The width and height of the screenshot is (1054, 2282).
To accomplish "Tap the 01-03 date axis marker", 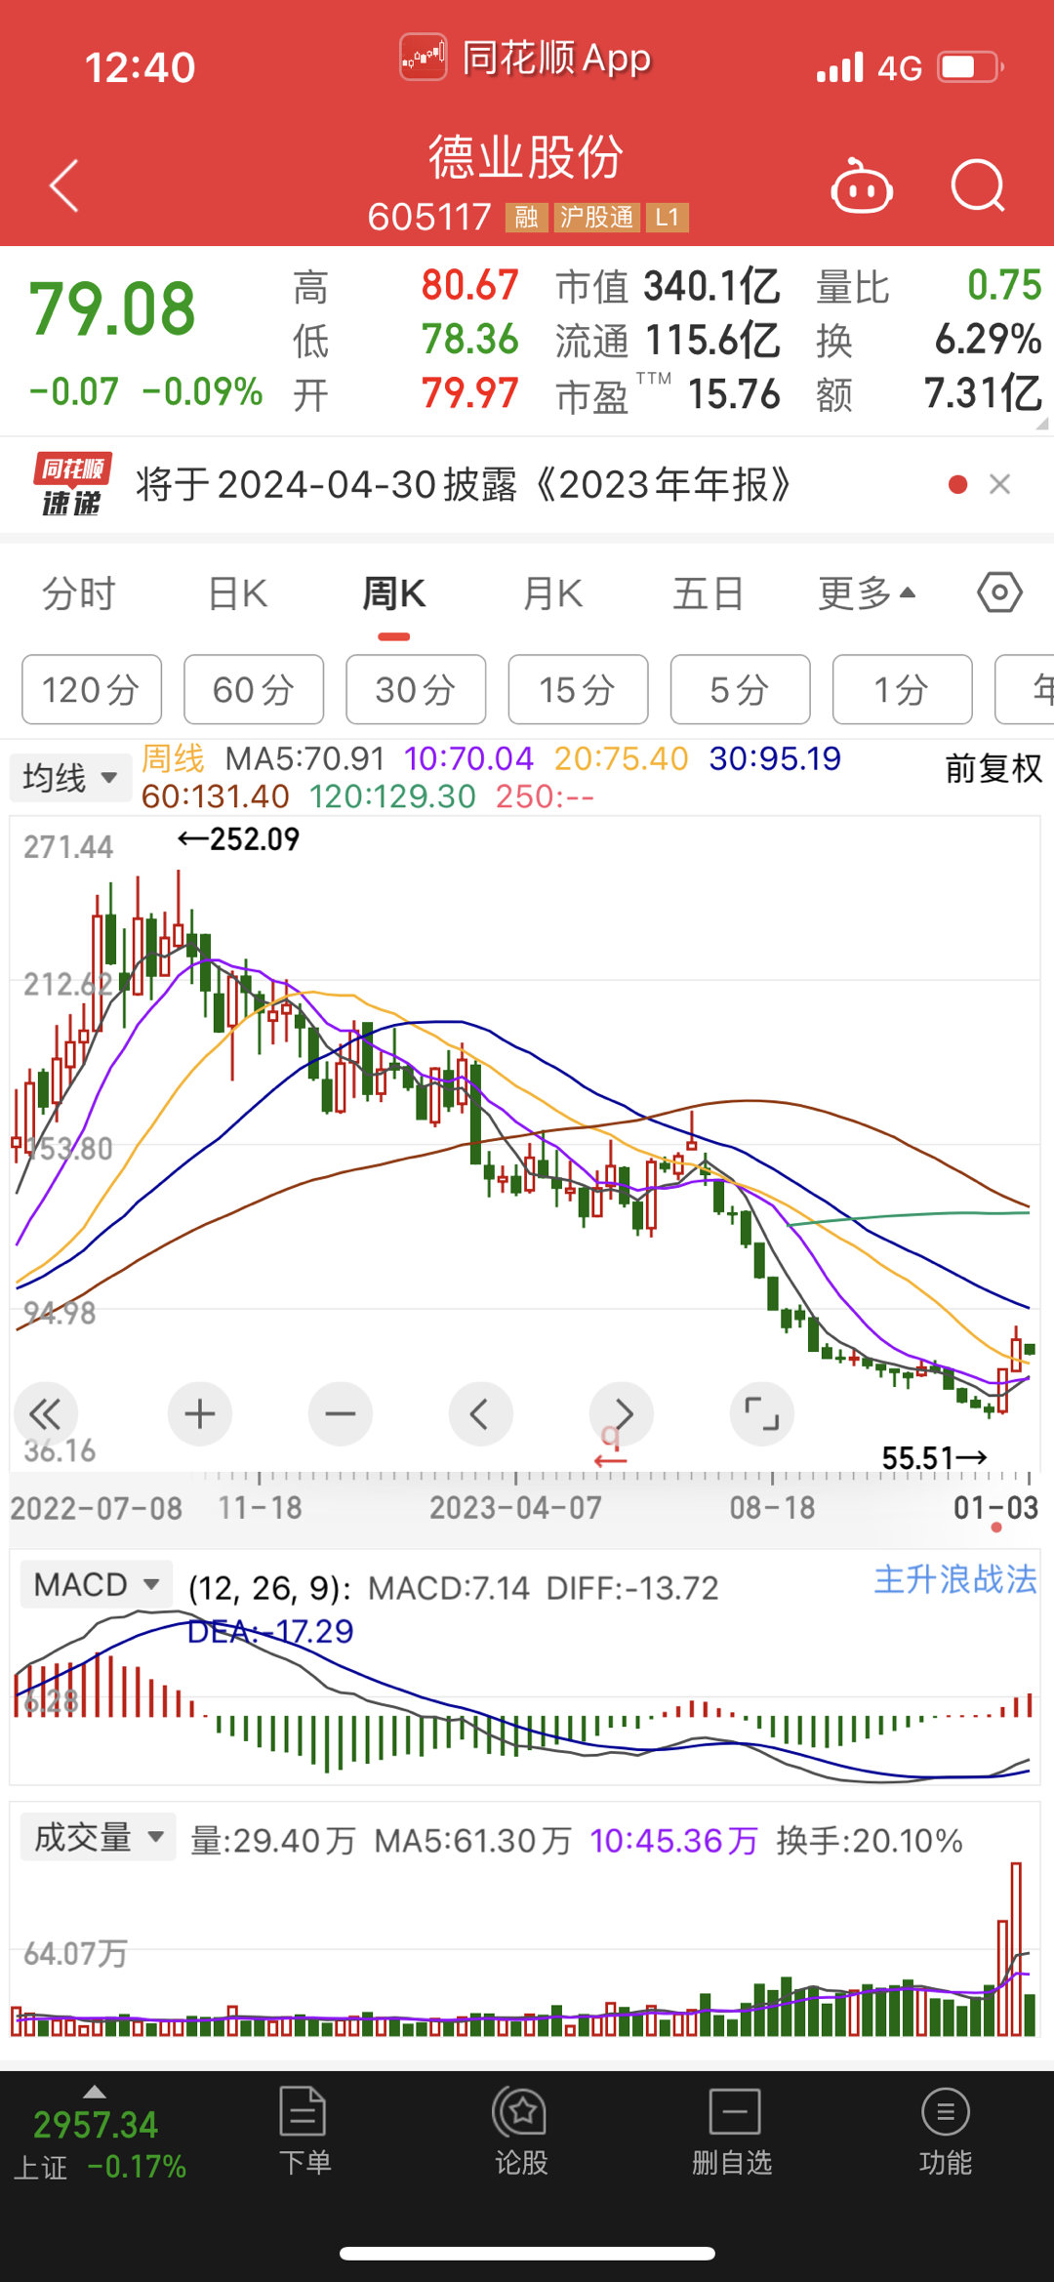I will tap(995, 1508).
